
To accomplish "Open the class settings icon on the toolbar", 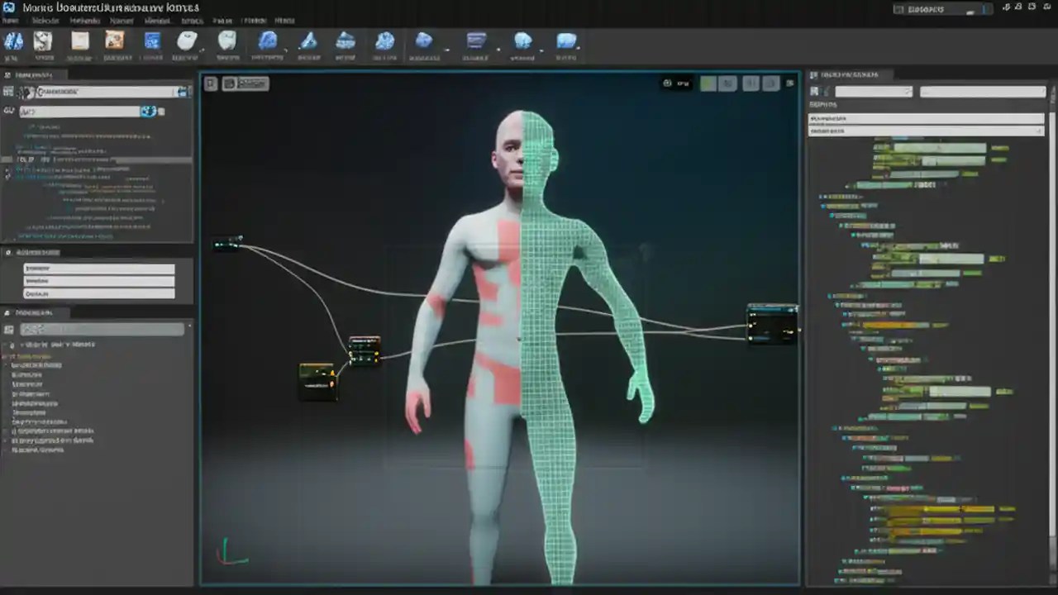I will pyautogui.click(x=227, y=41).
